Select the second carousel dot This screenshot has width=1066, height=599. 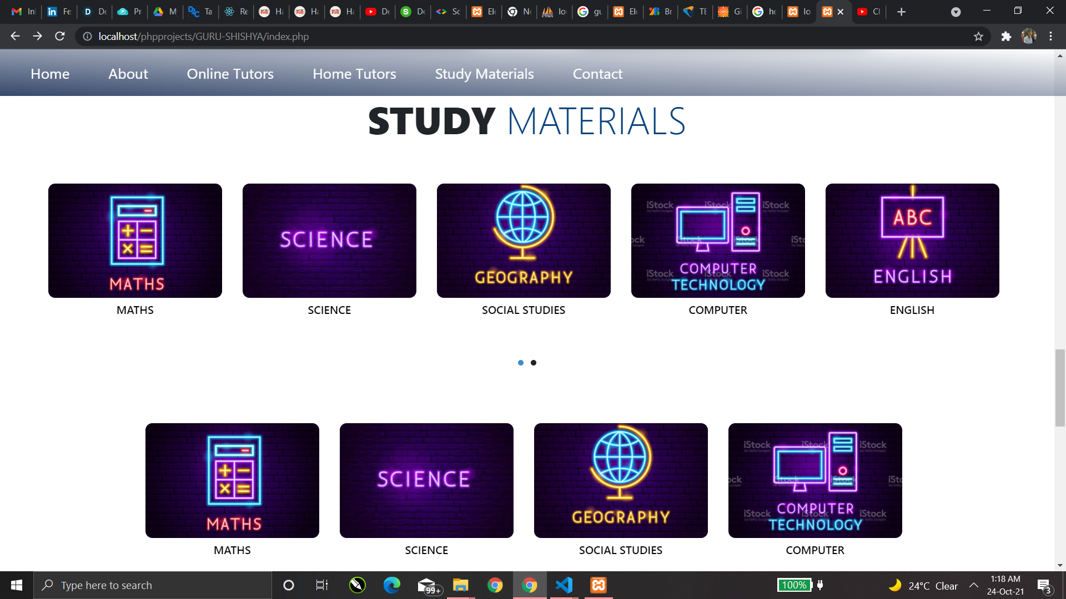click(x=534, y=363)
